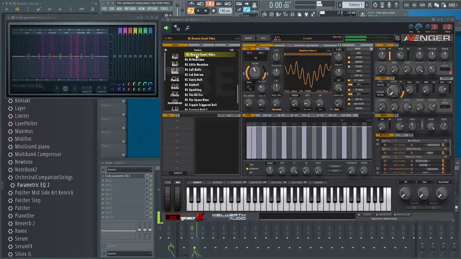461x259 pixels.
Task: Open the PATTERNS menu
Action: tap(130, 9)
